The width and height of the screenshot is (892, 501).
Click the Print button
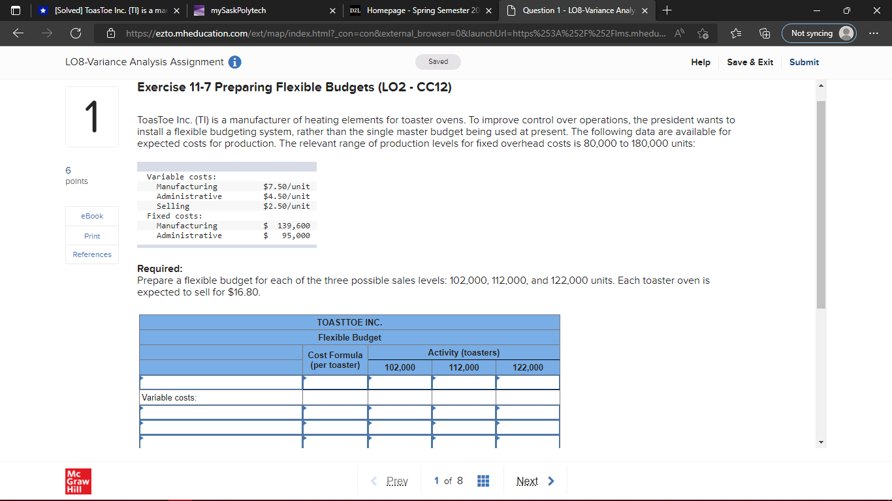(92, 235)
